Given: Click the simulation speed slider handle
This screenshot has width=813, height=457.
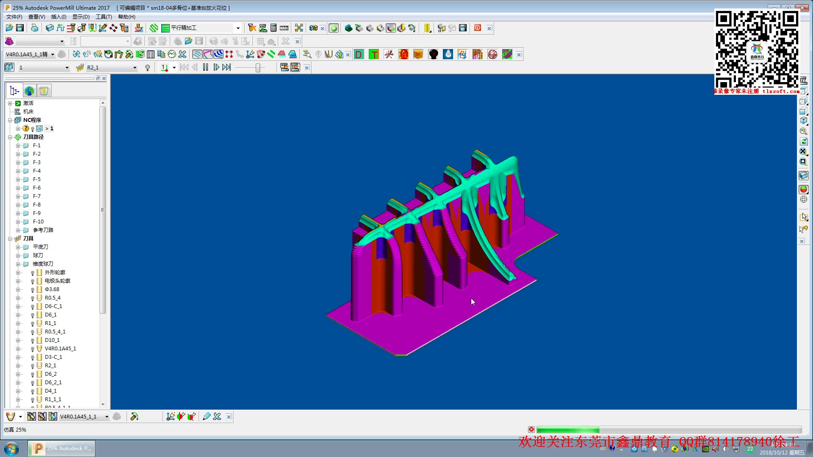Looking at the screenshot, I should [x=257, y=68].
